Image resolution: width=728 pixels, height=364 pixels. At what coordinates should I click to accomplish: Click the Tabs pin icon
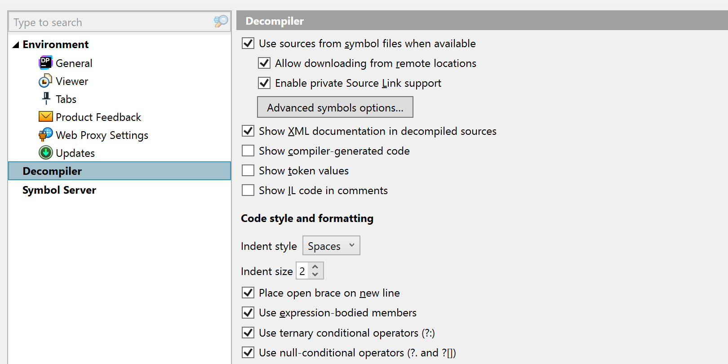46,98
